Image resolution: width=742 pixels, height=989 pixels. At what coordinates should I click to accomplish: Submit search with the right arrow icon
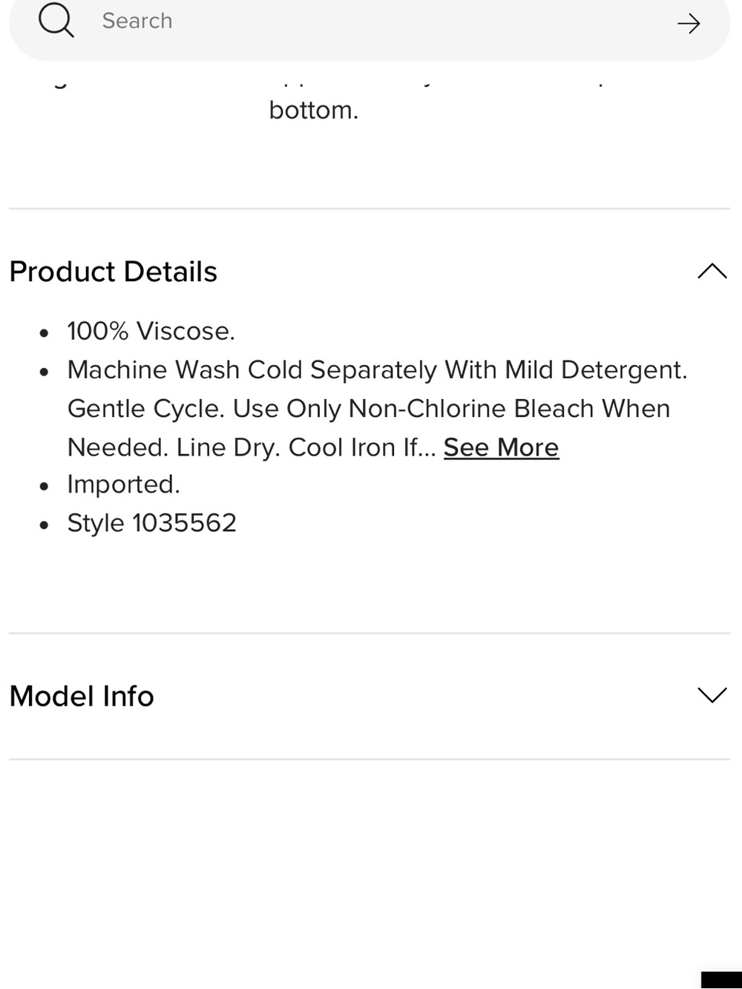pyautogui.click(x=689, y=24)
